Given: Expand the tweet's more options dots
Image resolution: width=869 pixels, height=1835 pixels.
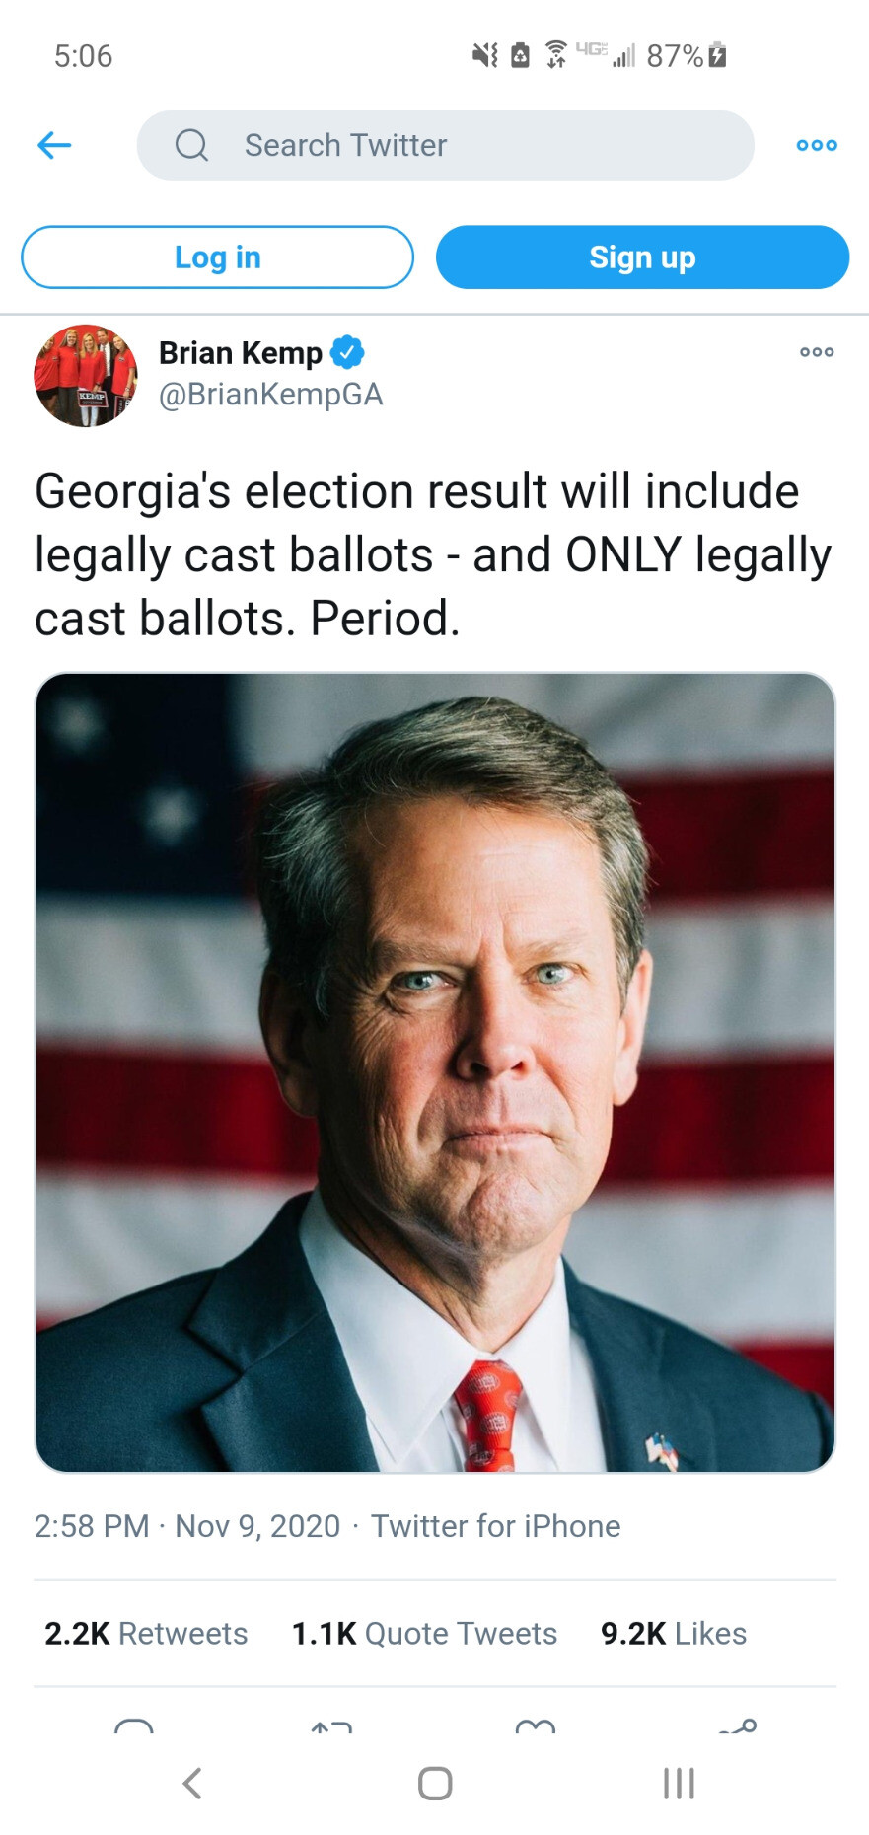Looking at the screenshot, I should [817, 352].
